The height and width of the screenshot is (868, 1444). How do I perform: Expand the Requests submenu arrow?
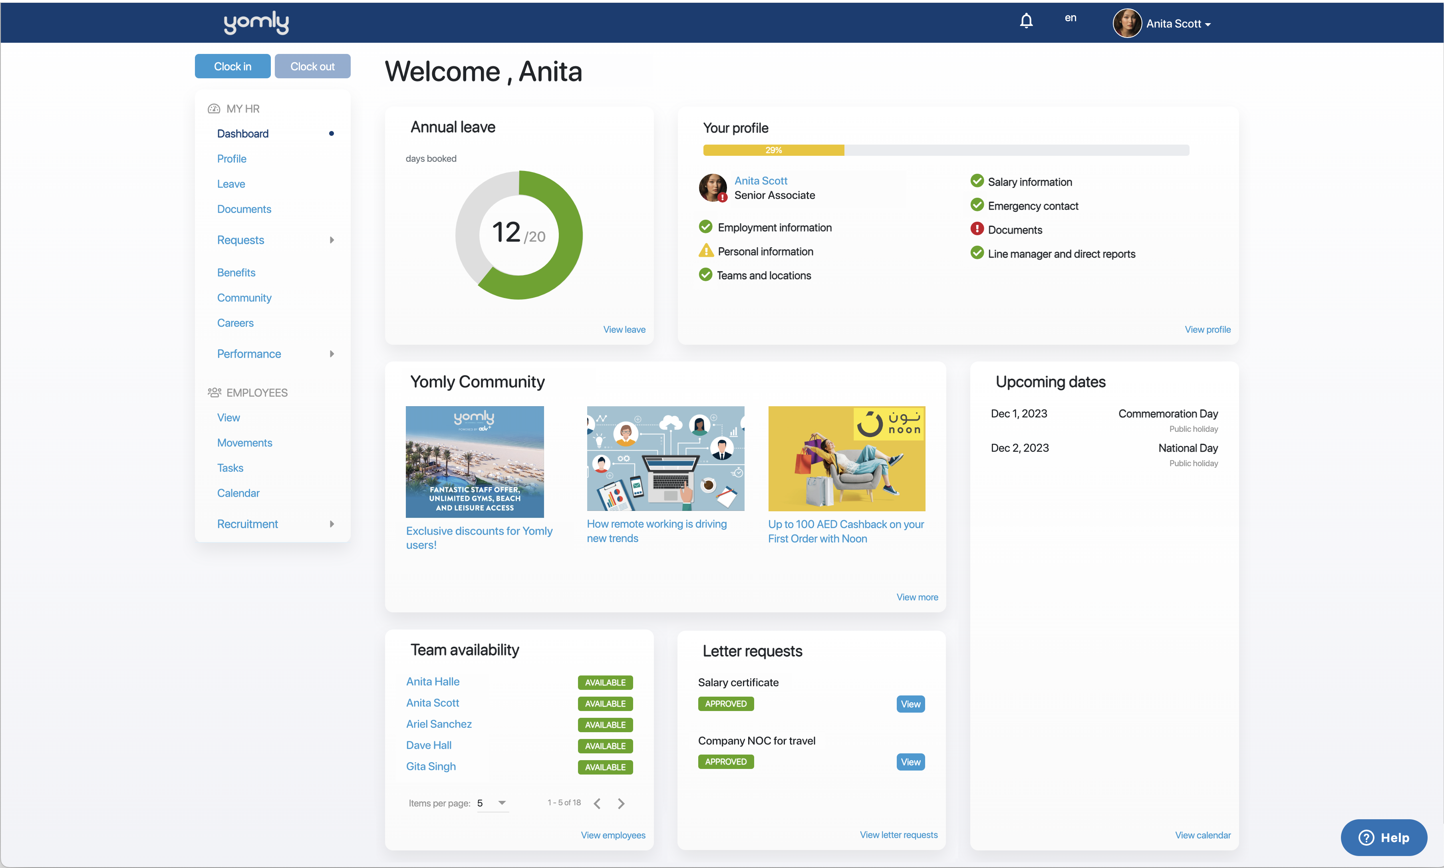[332, 240]
